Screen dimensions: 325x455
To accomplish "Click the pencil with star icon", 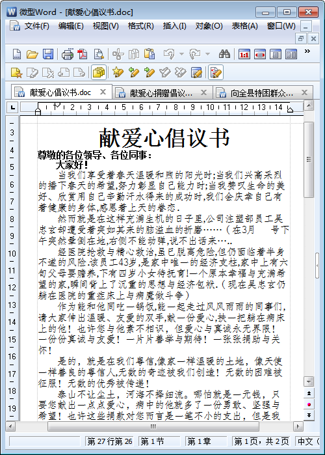I will point(118,72).
